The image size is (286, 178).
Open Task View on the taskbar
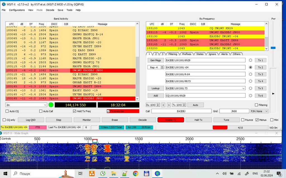coord(80,174)
